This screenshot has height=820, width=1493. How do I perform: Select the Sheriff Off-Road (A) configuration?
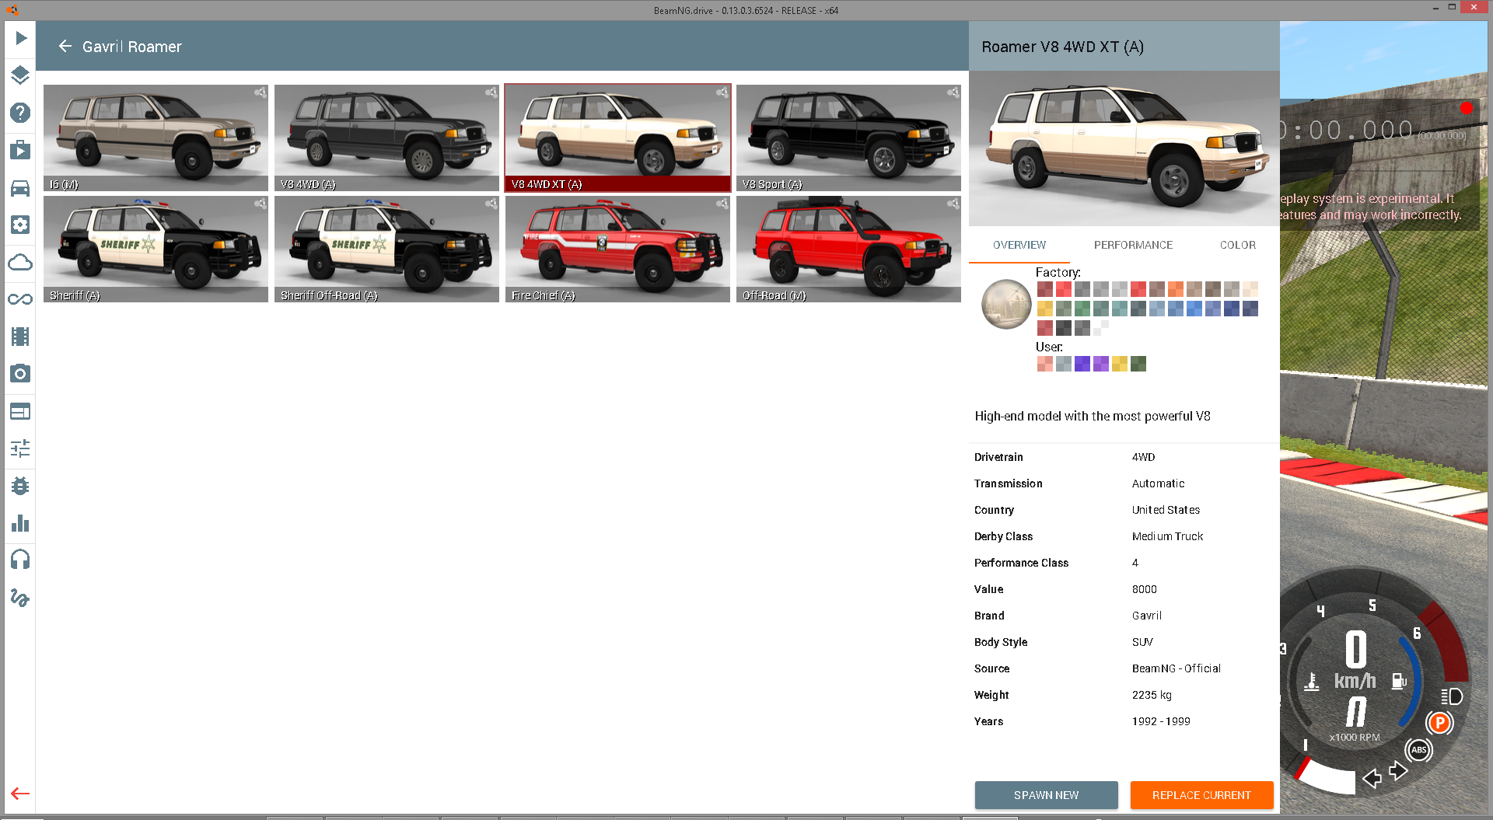click(386, 249)
